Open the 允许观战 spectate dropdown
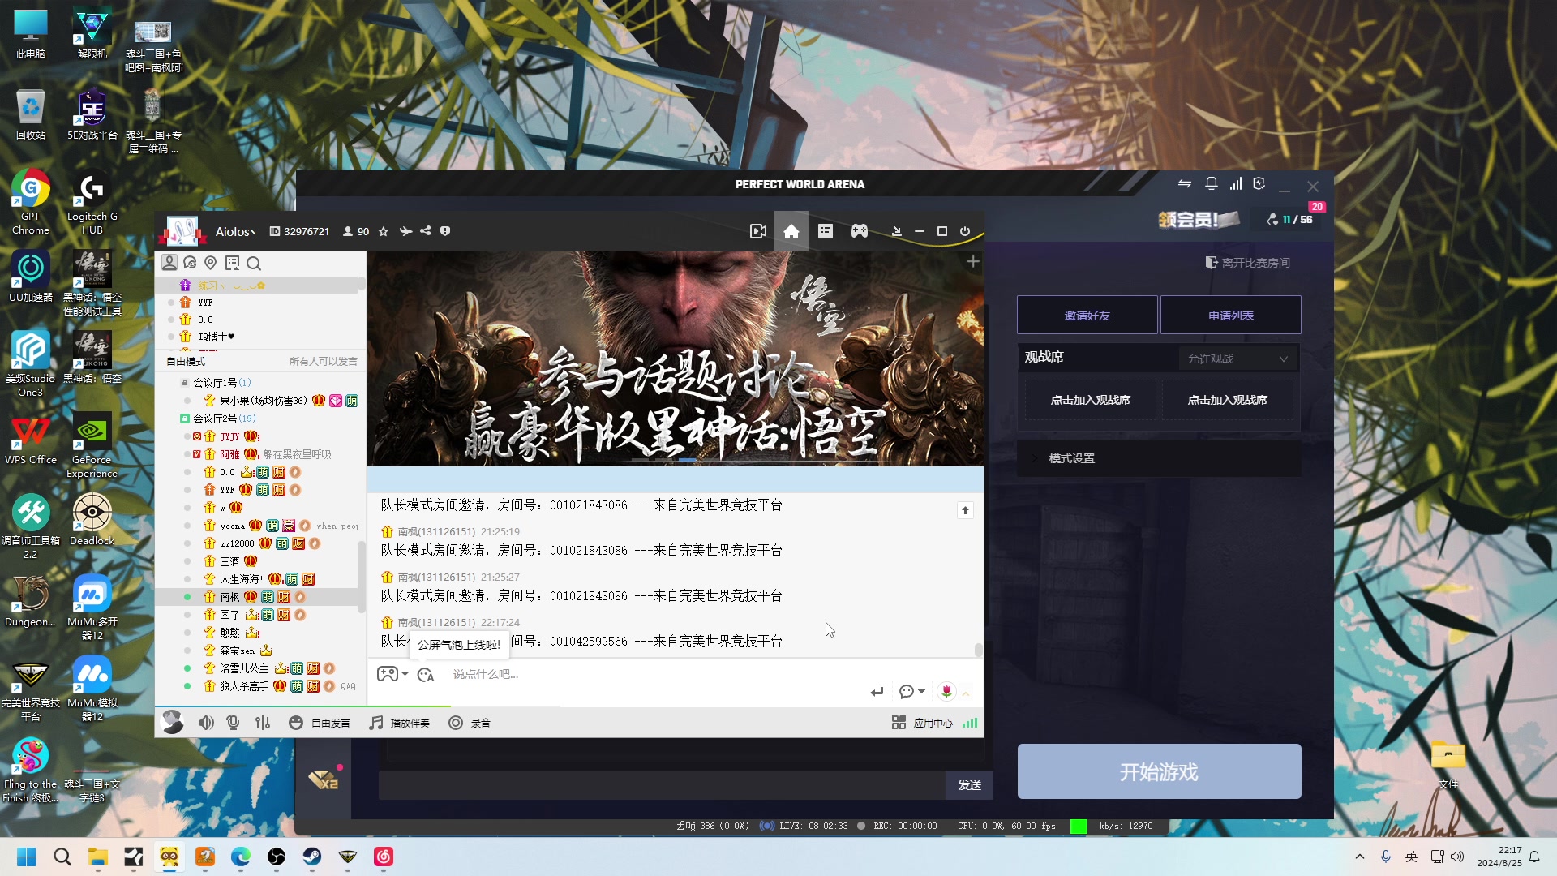The height and width of the screenshot is (876, 1557). point(1237,359)
